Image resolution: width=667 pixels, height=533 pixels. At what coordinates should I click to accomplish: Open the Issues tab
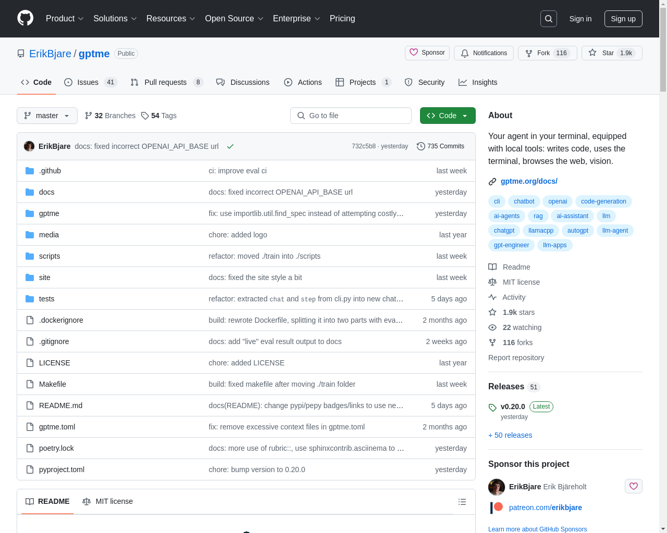pyautogui.click(x=91, y=82)
